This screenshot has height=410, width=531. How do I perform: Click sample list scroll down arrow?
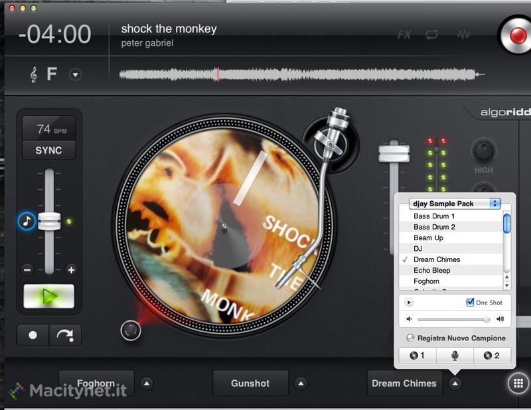(x=506, y=285)
